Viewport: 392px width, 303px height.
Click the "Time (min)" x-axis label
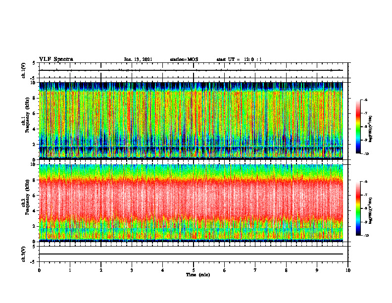[x=198, y=275]
